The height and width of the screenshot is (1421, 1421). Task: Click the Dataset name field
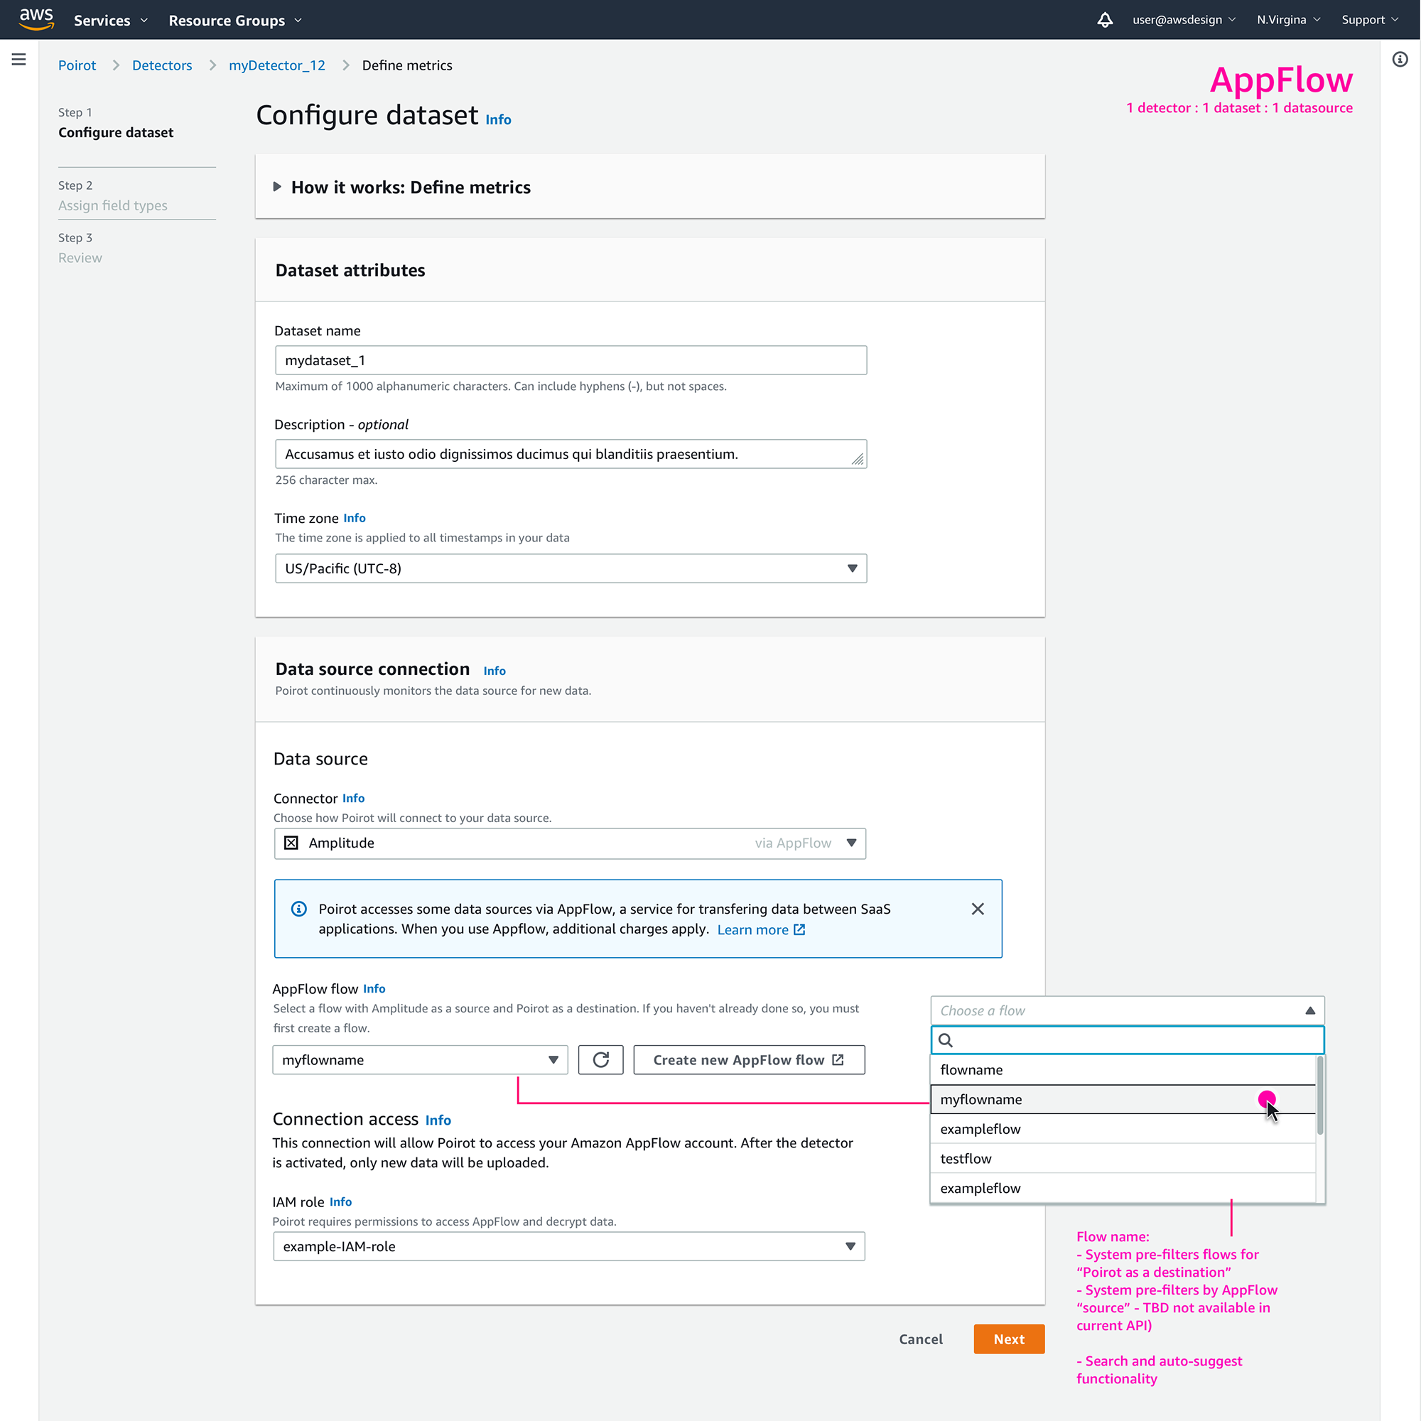(571, 360)
